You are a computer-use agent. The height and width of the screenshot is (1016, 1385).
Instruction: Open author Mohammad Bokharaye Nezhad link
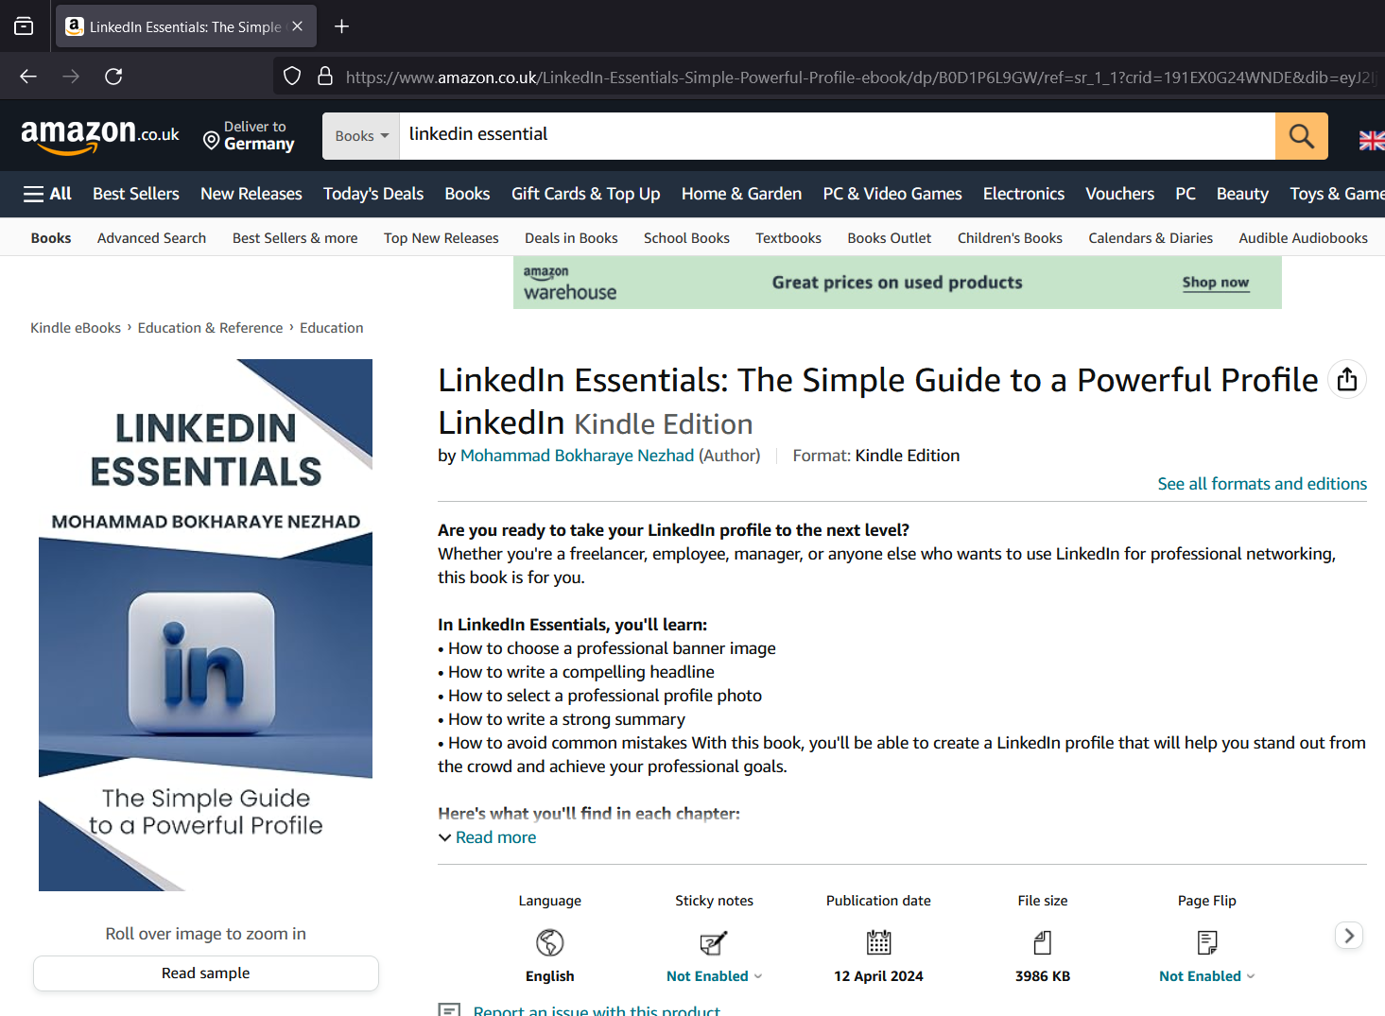(x=577, y=456)
